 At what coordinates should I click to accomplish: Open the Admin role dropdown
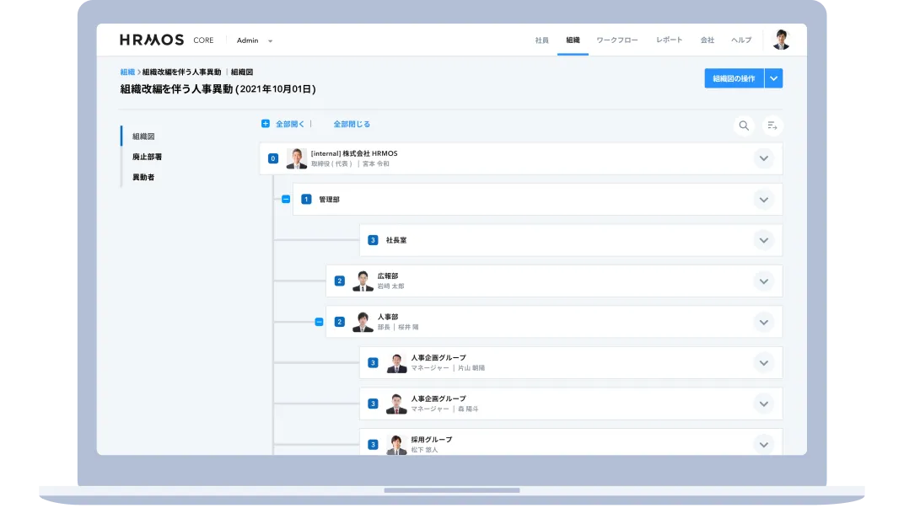(253, 40)
